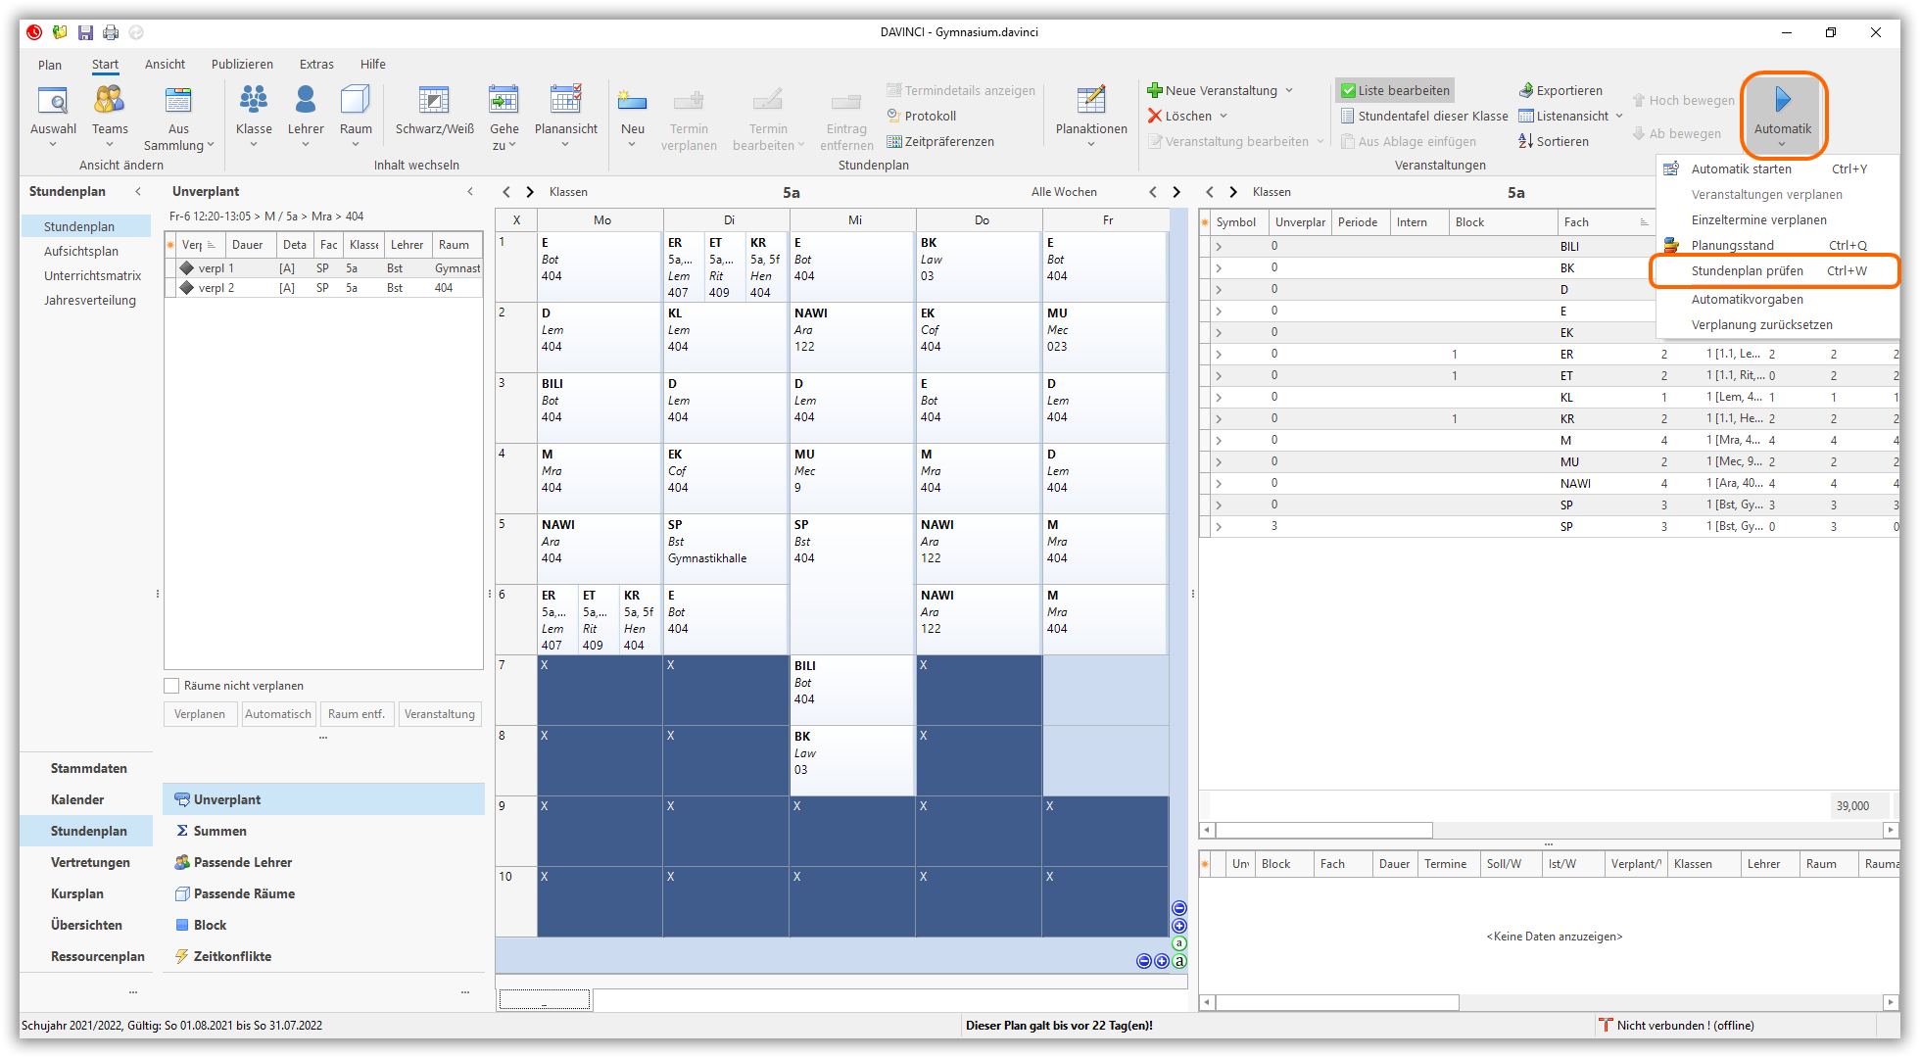1920x1058 pixels.
Task: Expand the SP row with 3 unverplant
Action: pos(1219,526)
